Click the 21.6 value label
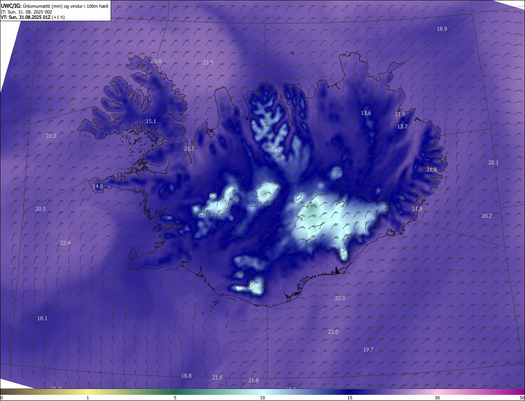The width and height of the screenshot is (525, 401). coord(217,377)
